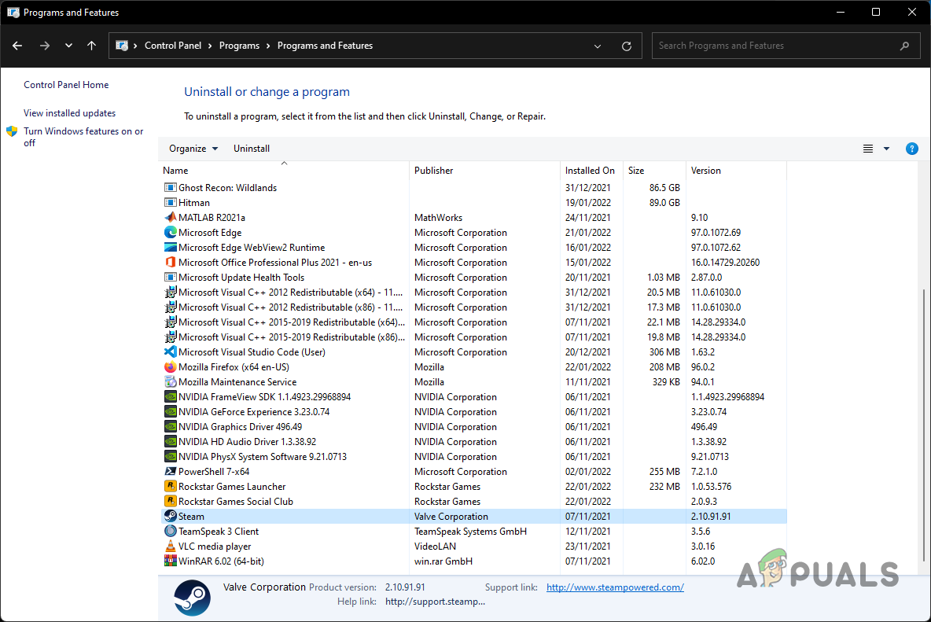Select Visual C++ 2015-2019 Redistributable (x86) row
The height and width of the screenshot is (622, 931).
tap(473, 337)
